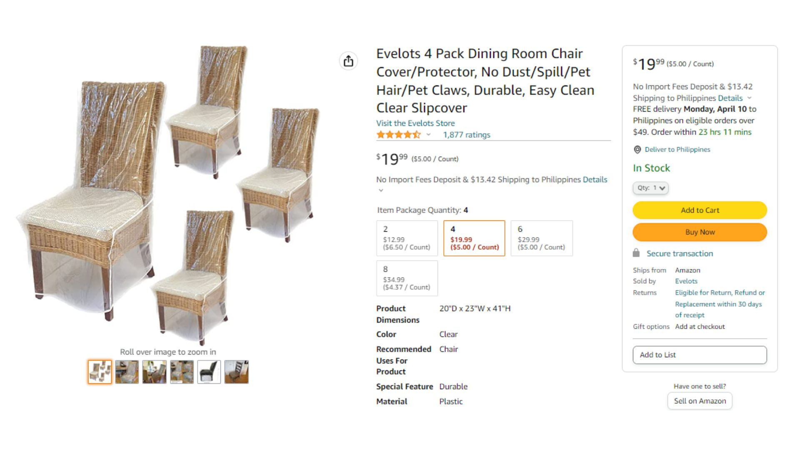
Task: Choose the 6-pack option for $29.99
Action: click(542, 238)
